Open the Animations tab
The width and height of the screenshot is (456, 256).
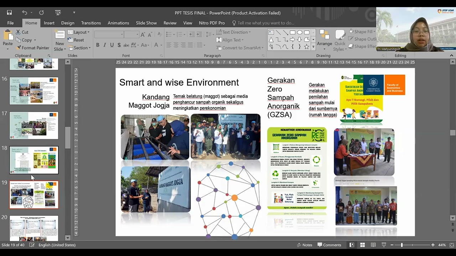coord(118,23)
